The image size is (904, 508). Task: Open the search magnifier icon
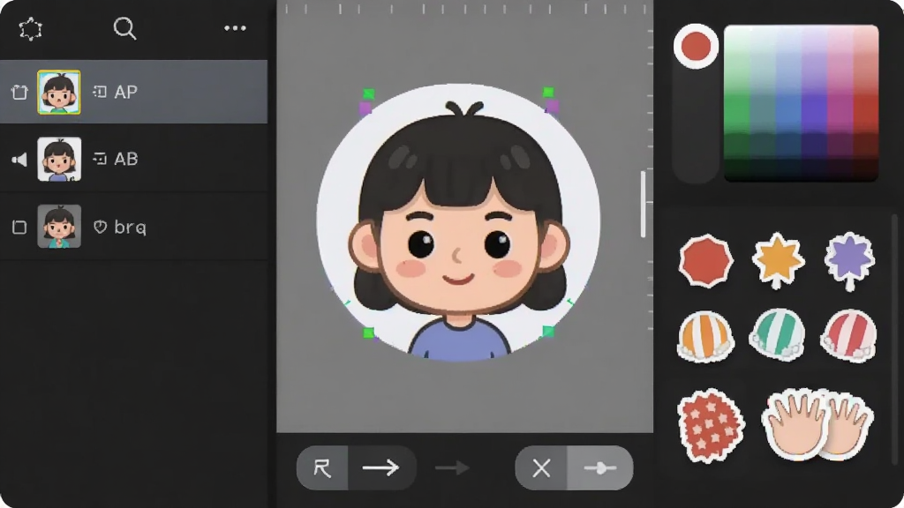tap(124, 28)
